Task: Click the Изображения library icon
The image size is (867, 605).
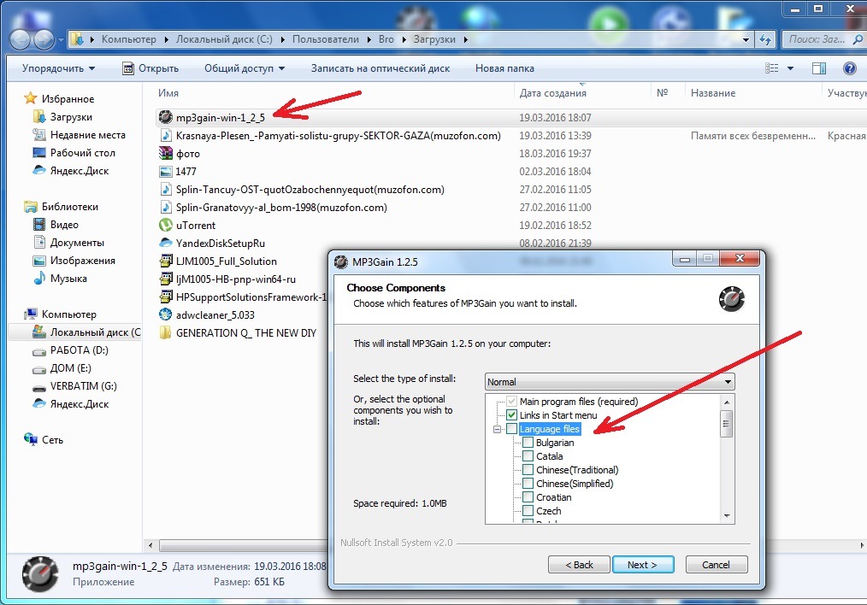Action: coord(38,261)
